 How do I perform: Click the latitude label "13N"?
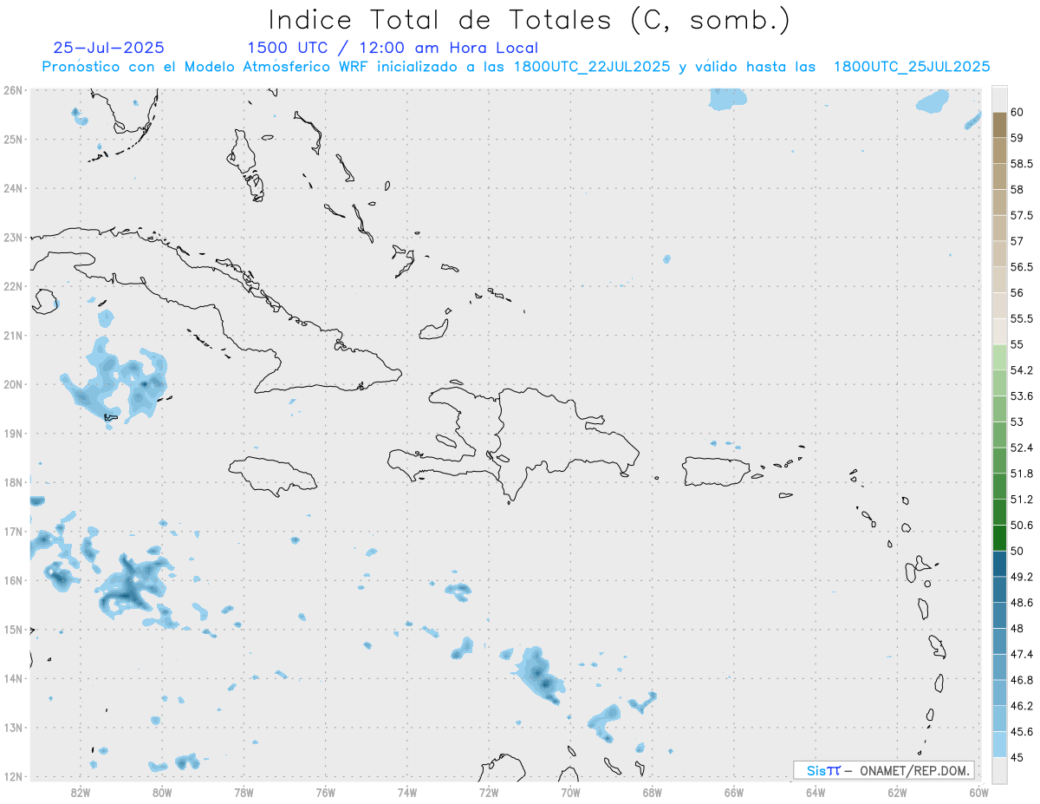pos(12,728)
